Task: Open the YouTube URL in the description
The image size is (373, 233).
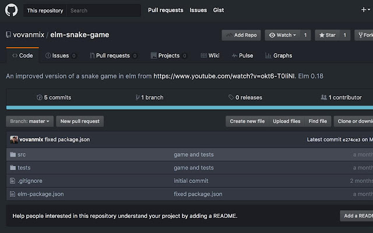Action: point(224,76)
